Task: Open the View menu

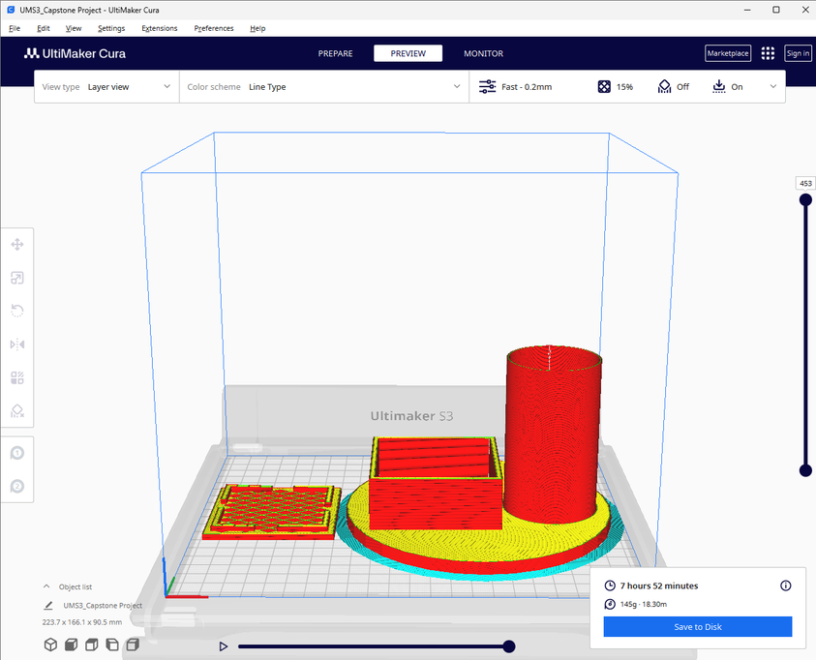Action: point(74,28)
